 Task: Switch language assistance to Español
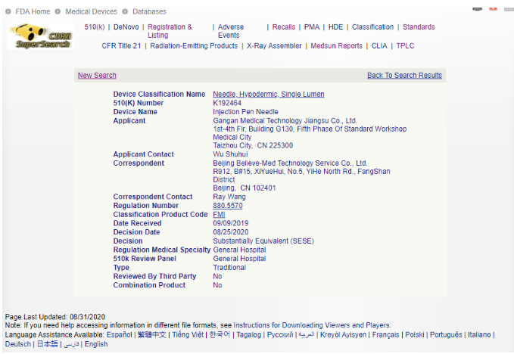[120, 334]
